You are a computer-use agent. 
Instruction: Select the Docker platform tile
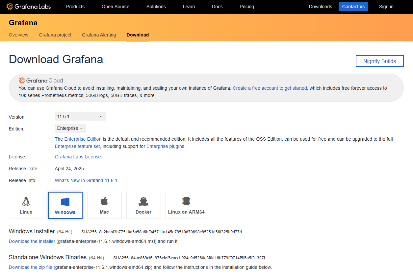143,205
